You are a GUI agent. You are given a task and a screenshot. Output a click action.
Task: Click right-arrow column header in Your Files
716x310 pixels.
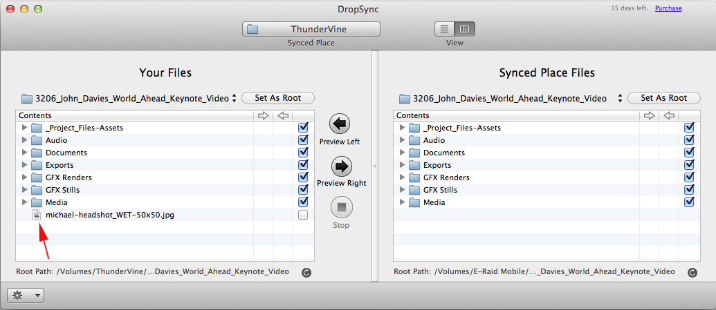264,116
